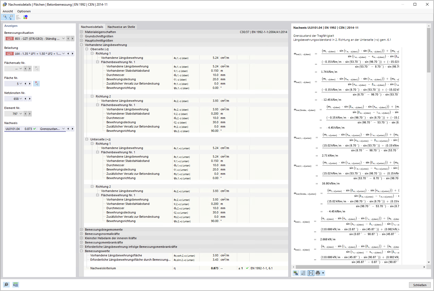Expand the Bemessungsmembrankräfte section
This screenshot has height=291, width=434.
(x=81, y=242)
